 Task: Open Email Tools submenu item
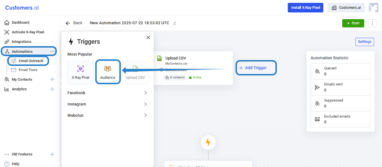pos(28,70)
